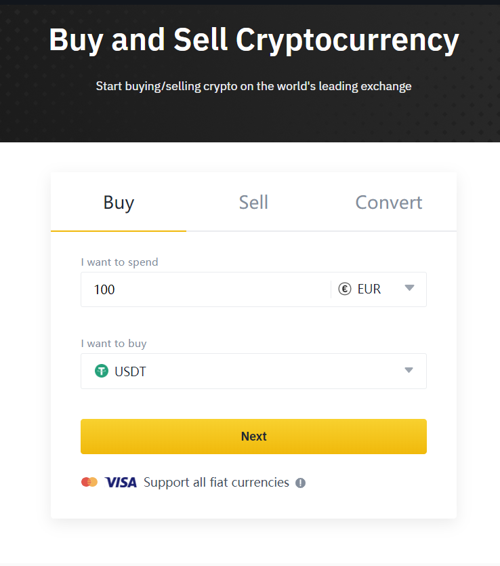Image resolution: width=500 pixels, height=566 pixels.
Task: Expand the EUR currency dropdown arrow
Action: 409,288
